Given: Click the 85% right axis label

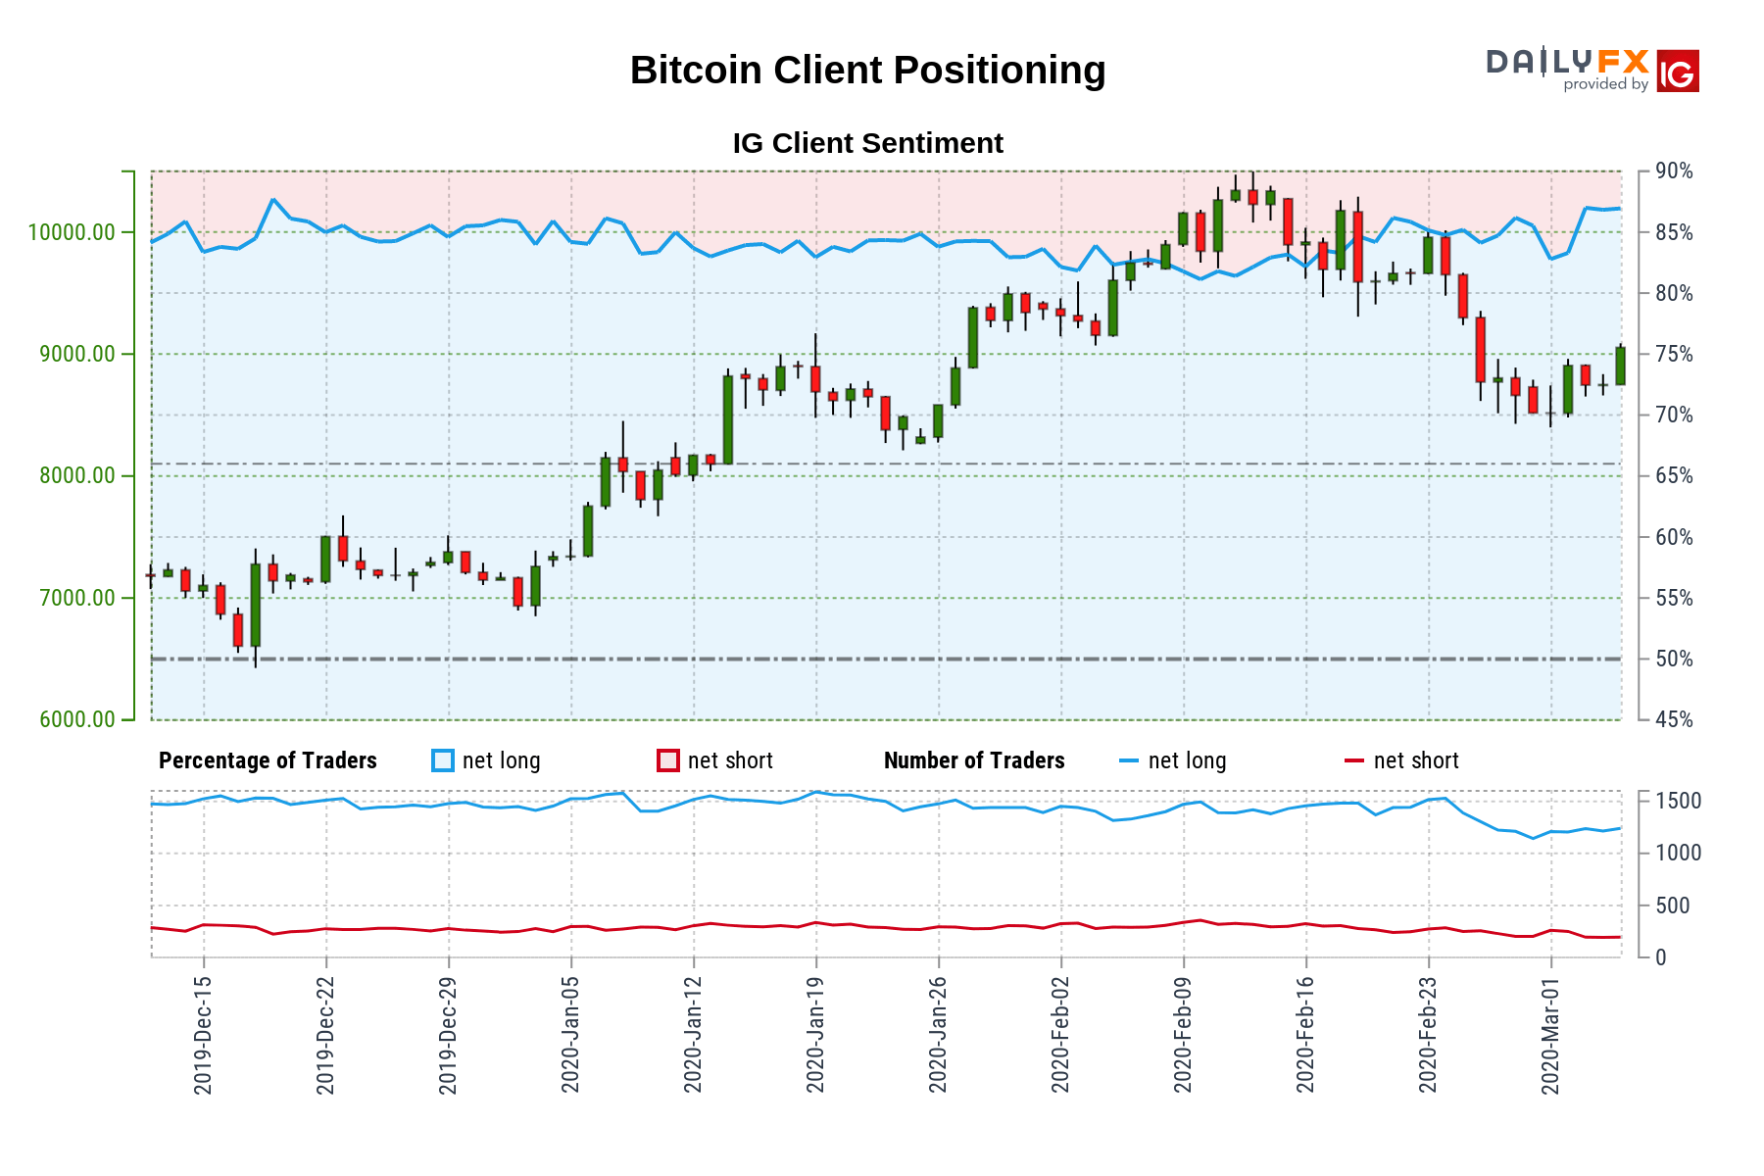Looking at the screenshot, I should tap(1674, 232).
